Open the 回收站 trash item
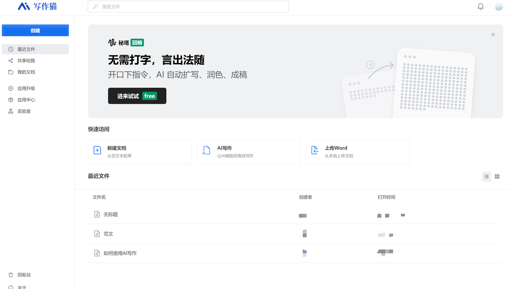 tap(35, 275)
